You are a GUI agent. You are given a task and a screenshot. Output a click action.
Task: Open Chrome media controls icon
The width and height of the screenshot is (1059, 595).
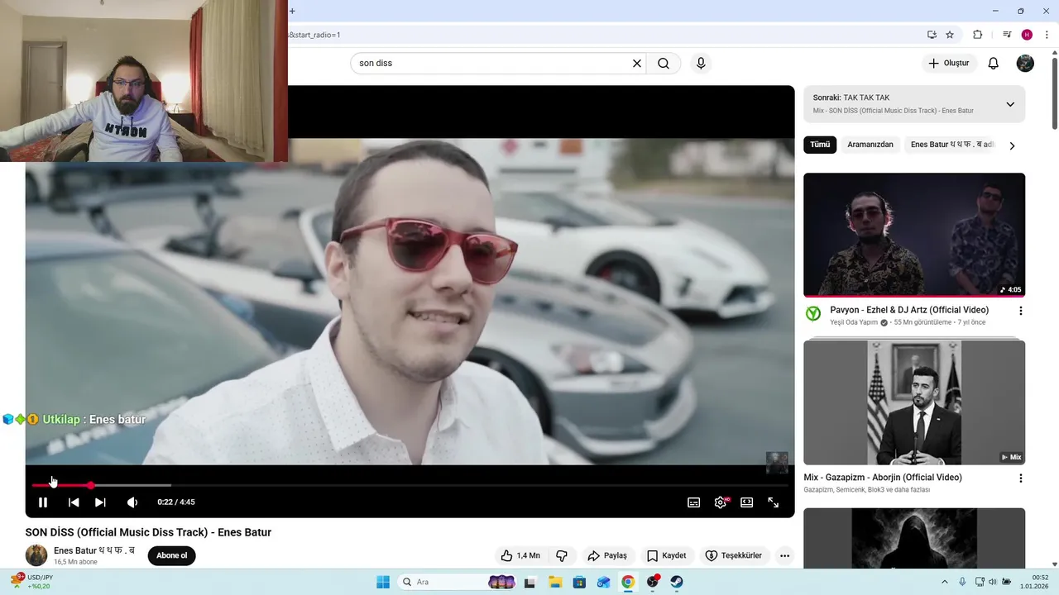tap(1007, 35)
